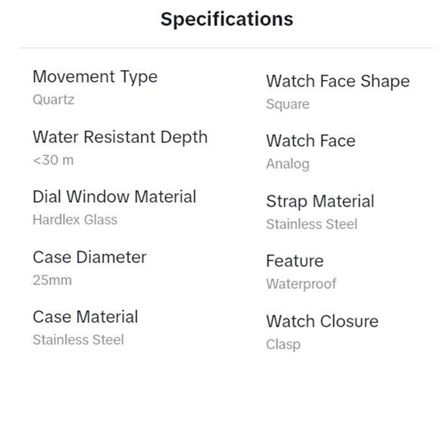Select the Hardlex Glass value
Screen dimensions: 448x448
[x=75, y=219]
